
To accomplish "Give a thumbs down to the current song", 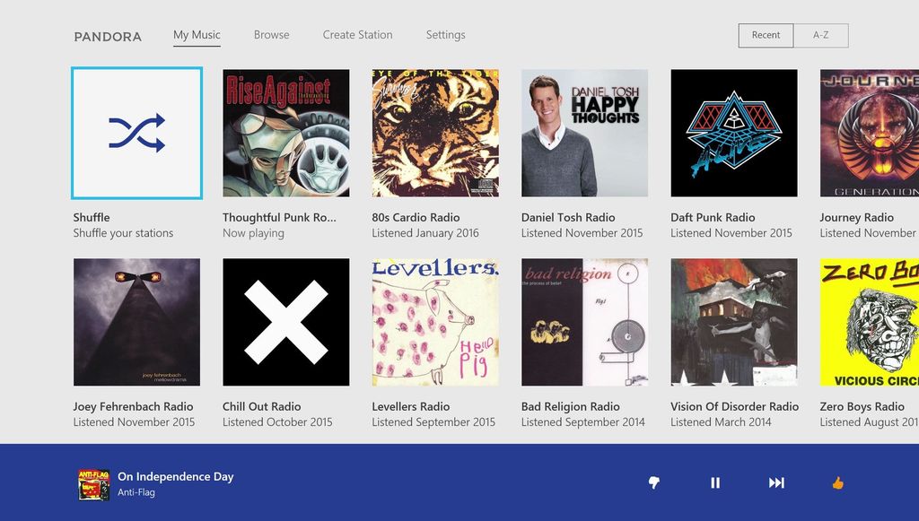I will click(x=654, y=482).
